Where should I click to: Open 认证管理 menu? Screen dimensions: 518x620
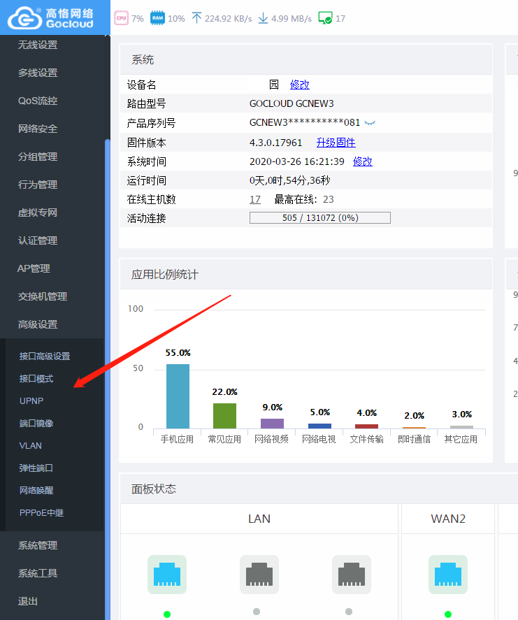[x=38, y=240]
